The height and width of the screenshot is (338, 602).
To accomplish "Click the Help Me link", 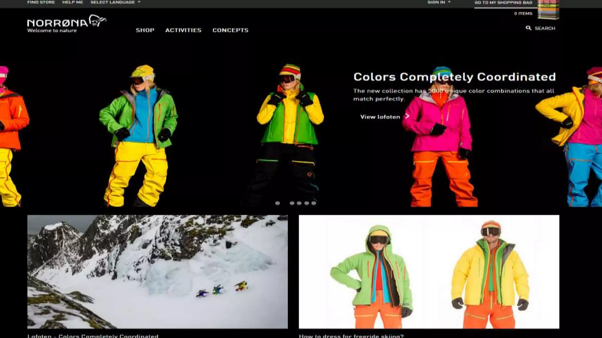I will pos(73,2).
